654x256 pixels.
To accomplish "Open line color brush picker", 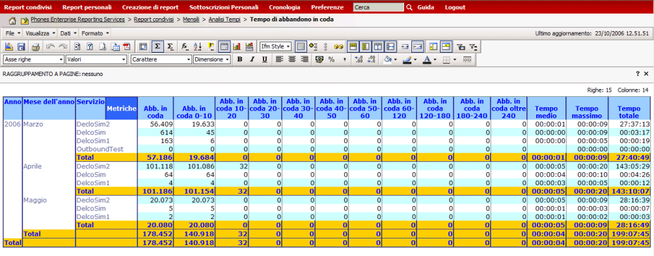I will click(x=408, y=60).
